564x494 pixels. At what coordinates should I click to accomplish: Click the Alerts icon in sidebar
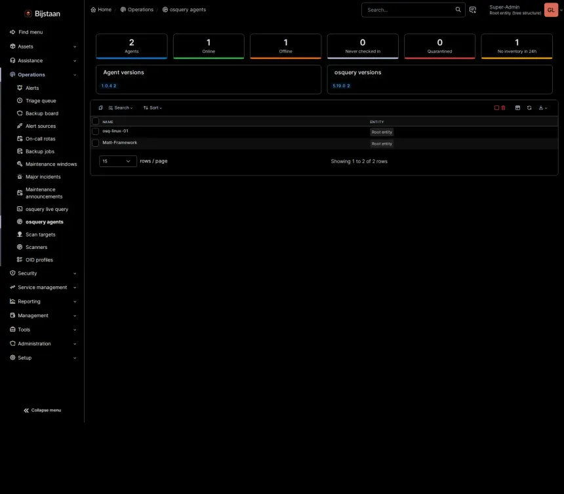pyautogui.click(x=20, y=88)
